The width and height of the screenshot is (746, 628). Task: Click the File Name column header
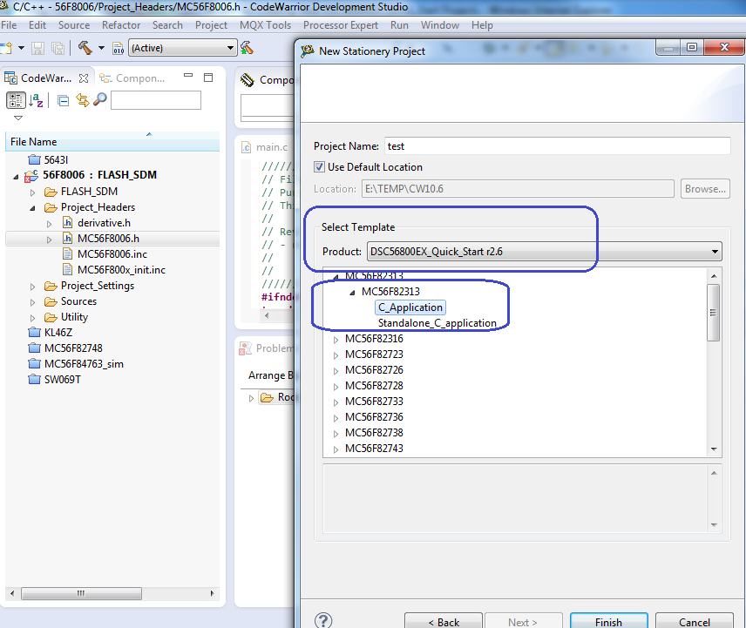coord(112,142)
